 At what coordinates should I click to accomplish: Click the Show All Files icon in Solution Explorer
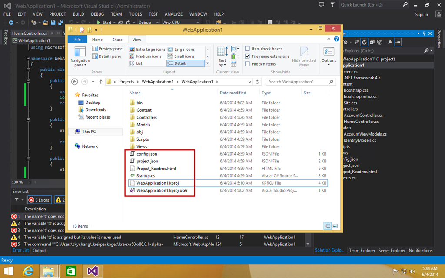(x=380, y=42)
